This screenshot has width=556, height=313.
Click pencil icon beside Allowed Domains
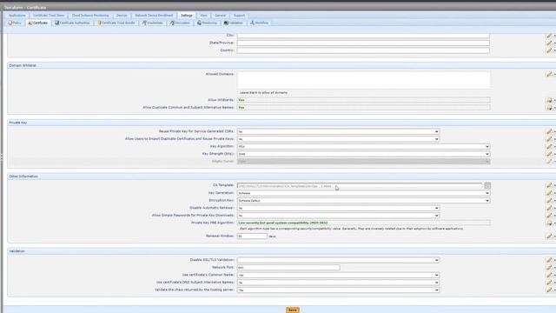point(549,74)
